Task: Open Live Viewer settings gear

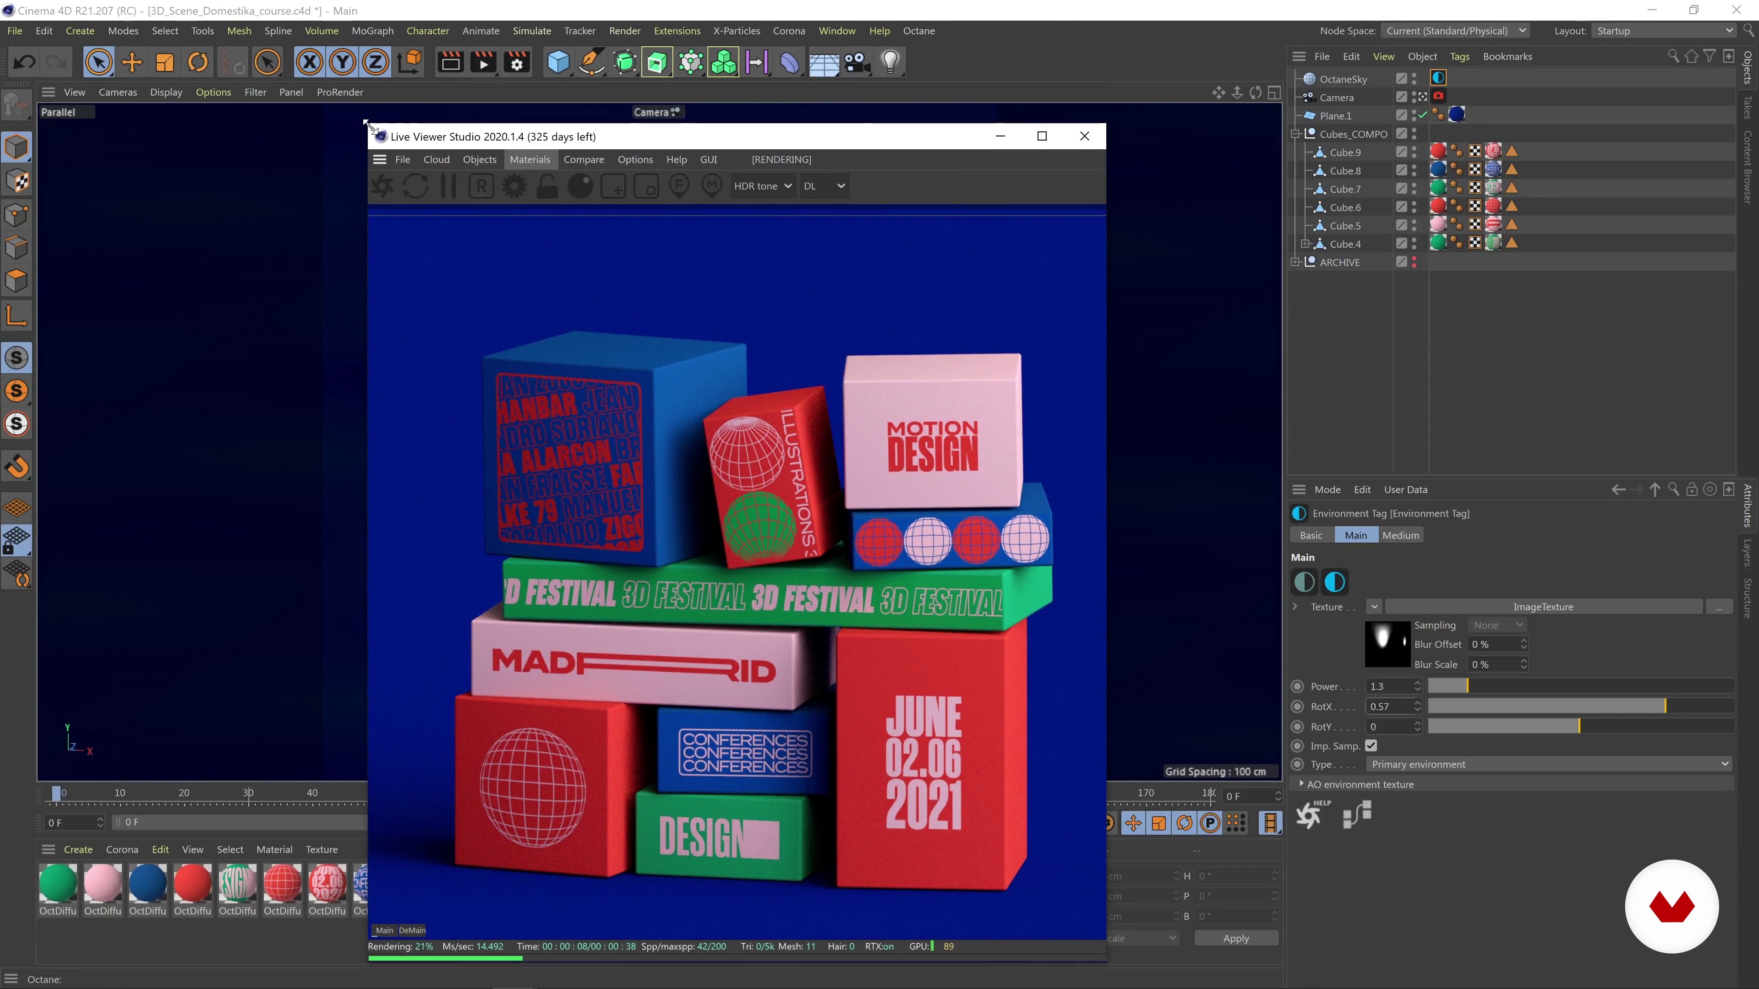Action: 514,186
